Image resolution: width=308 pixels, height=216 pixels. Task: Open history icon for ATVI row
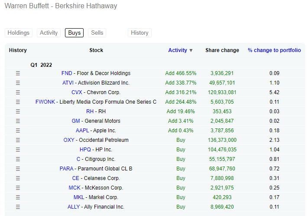pyautogui.click(x=18, y=83)
